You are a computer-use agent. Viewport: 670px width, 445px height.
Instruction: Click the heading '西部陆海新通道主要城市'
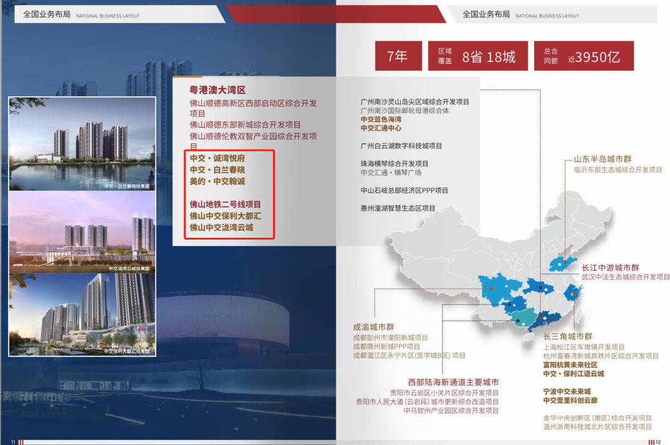pyautogui.click(x=453, y=382)
